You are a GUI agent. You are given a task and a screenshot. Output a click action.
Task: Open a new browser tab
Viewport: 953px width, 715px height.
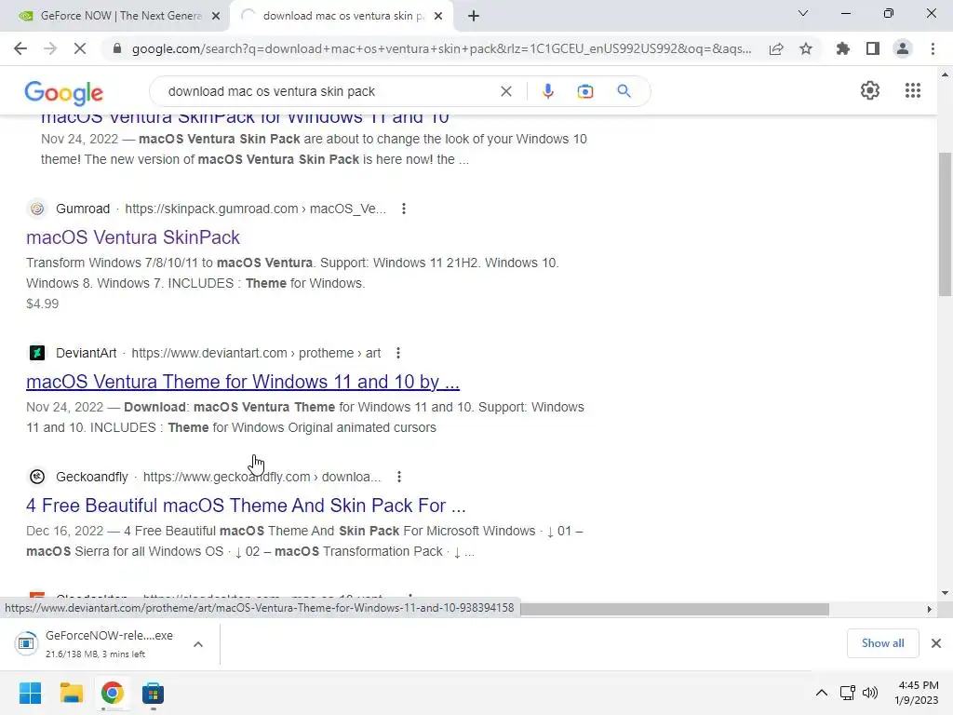coord(474,17)
